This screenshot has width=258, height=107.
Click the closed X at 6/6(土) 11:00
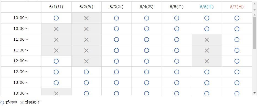(x=207, y=40)
